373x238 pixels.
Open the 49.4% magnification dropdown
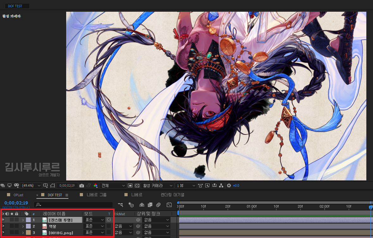tap(31, 185)
